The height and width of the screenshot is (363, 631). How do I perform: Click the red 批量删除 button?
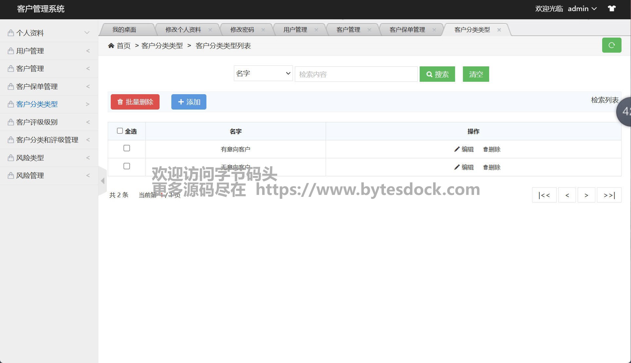pos(135,102)
